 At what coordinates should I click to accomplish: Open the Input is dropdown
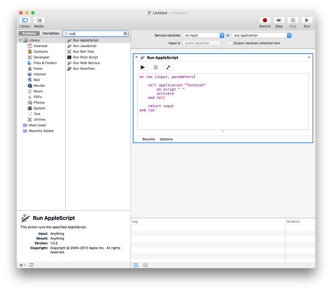[x=203, y=43]
